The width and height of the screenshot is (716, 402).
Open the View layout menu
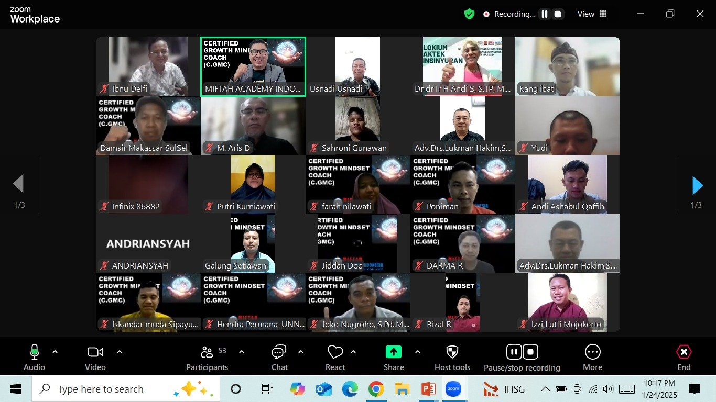click(x=592, y=14)
